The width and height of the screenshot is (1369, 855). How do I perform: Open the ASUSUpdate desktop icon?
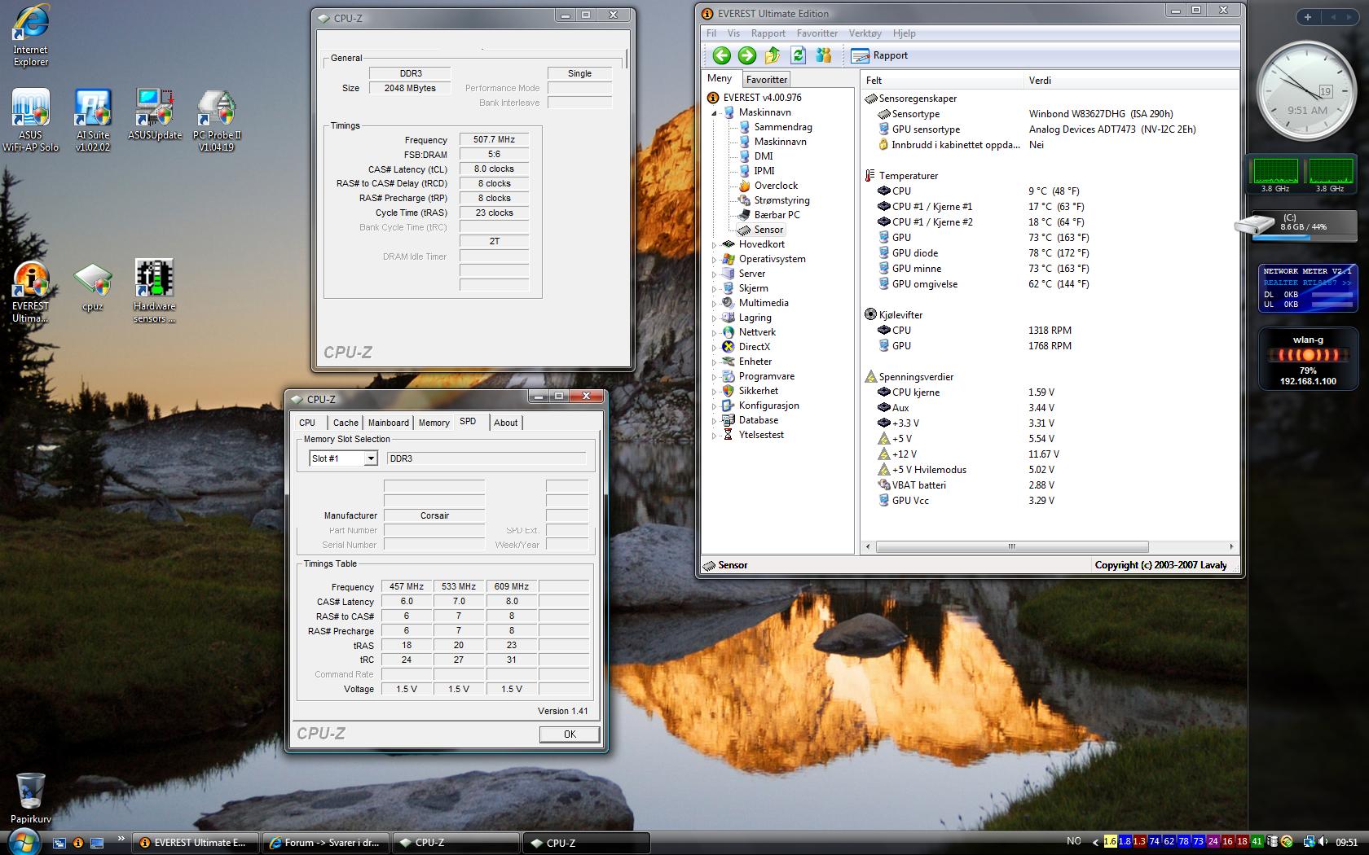point(154,116)
